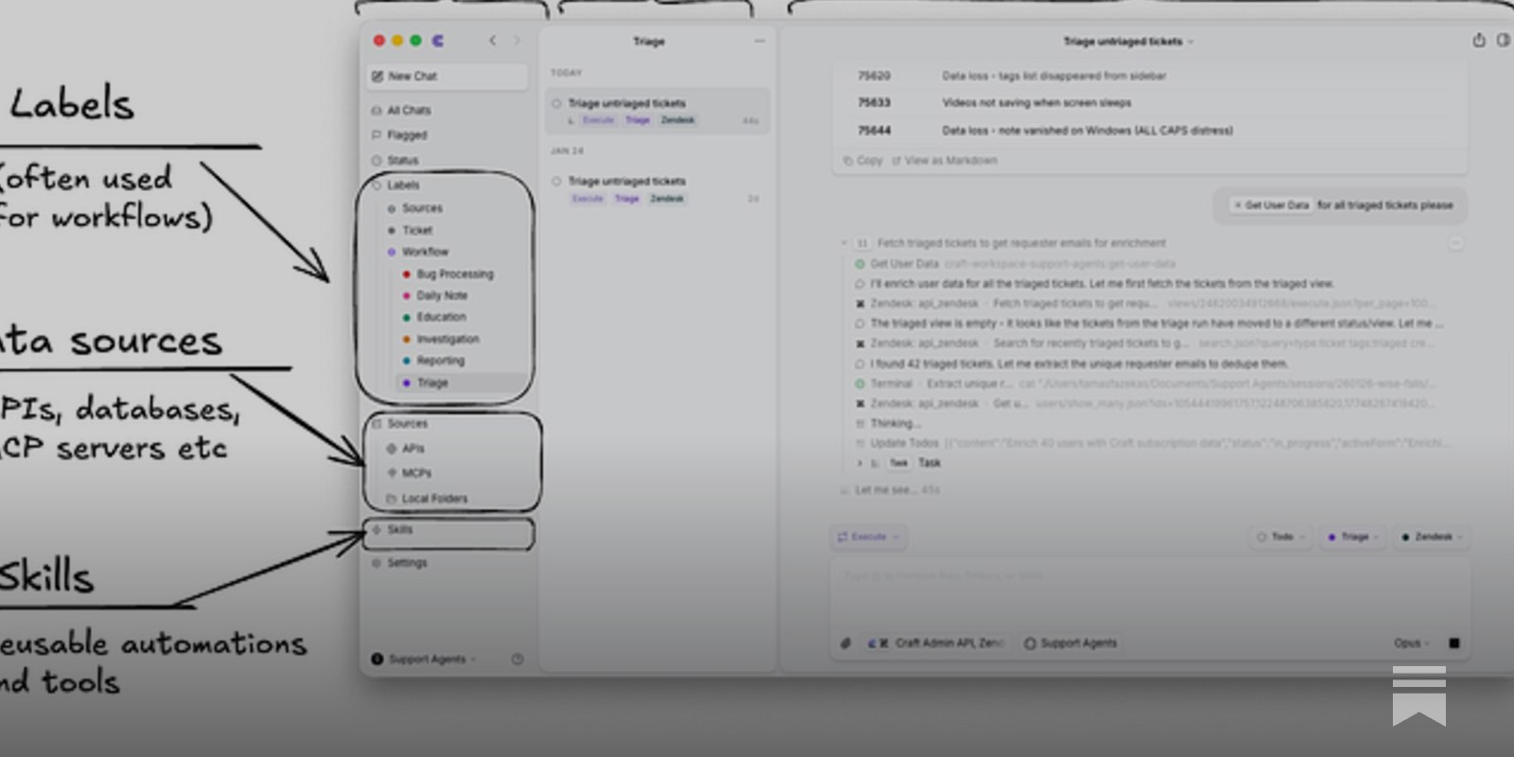
Task: Click the Support Agents folder chip
Action: 1070,643
